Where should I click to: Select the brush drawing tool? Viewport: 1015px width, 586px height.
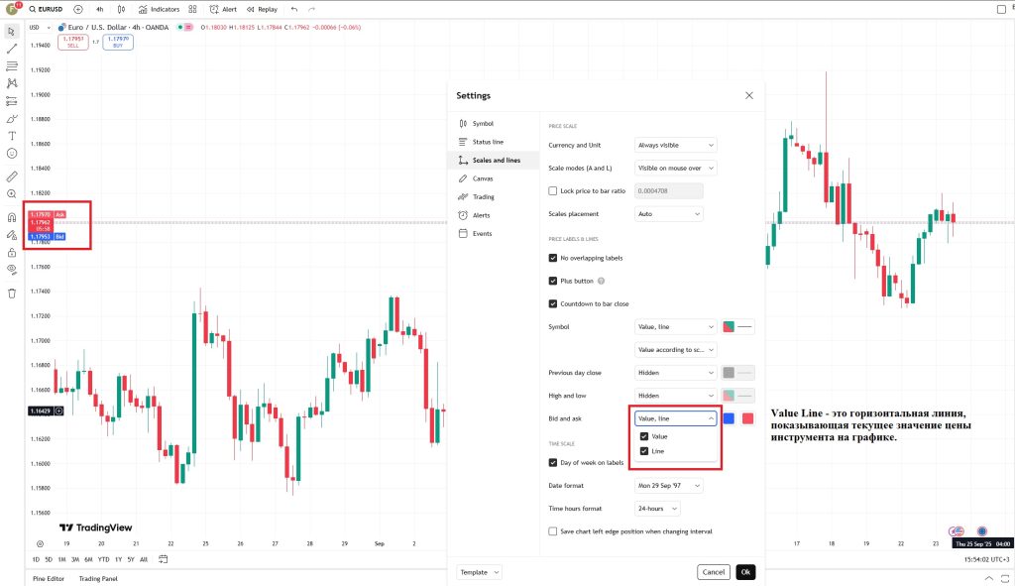click(12, 119)
